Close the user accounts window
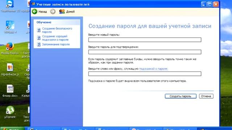The image size is (232, 130). 216,4
